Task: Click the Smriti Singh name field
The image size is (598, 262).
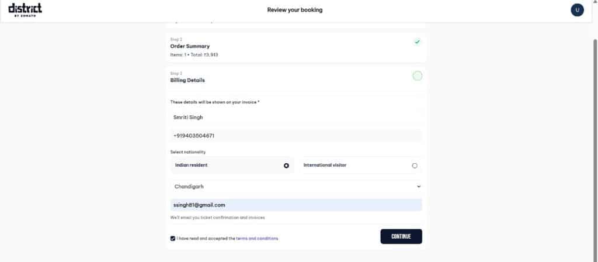Action: [x=297, y=117]
